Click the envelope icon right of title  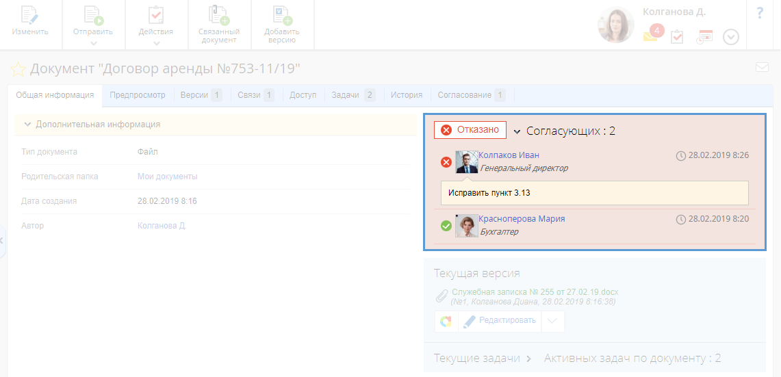coord(762,67)
